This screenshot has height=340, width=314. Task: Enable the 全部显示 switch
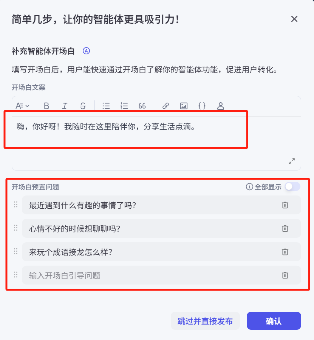[x=292, y=186]
